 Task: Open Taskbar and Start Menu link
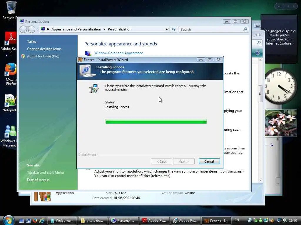tap(45, 173)
